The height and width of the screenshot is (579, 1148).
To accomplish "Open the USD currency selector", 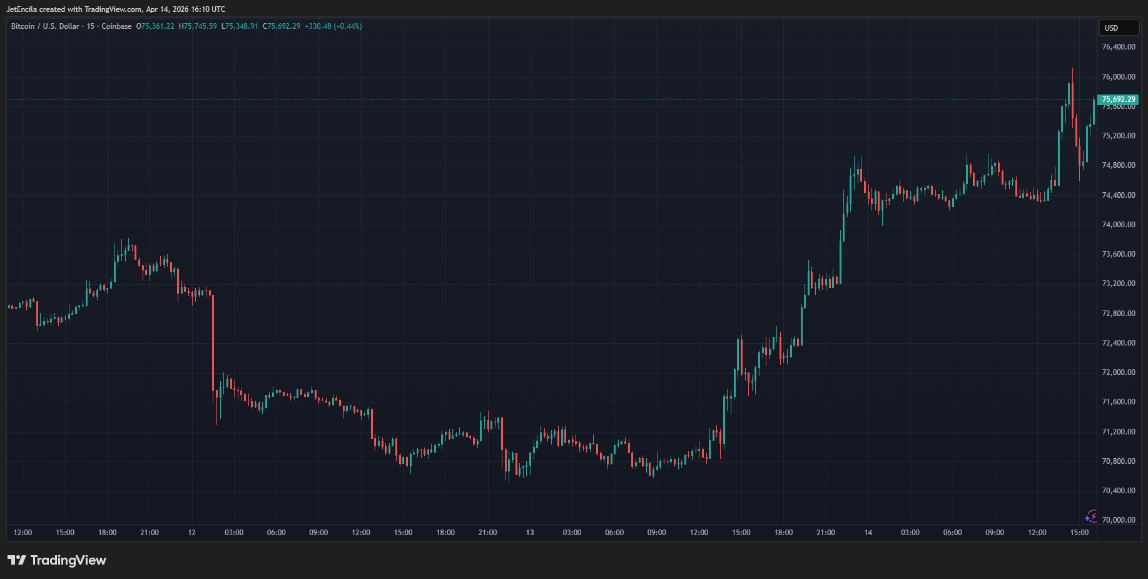I will (x=1118, y=28).
